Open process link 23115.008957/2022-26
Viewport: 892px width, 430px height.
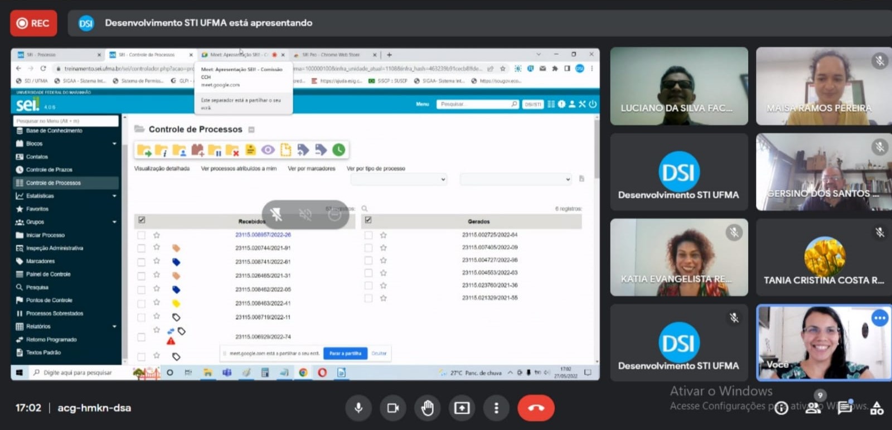pyautogui.click(x=263, y=235)
